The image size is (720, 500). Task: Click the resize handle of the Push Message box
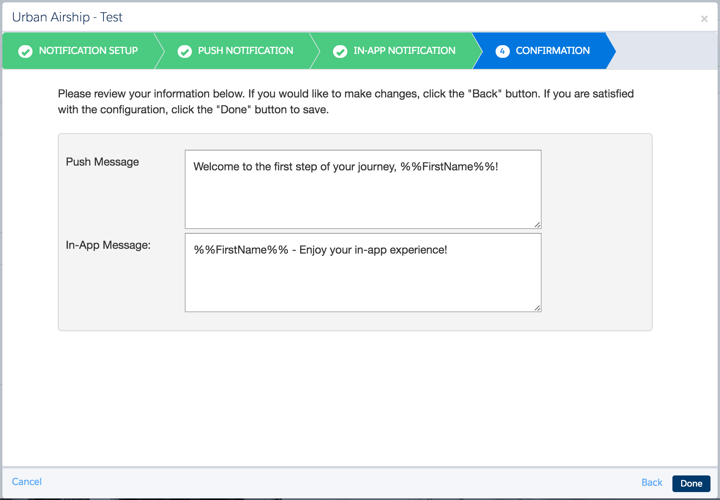tap(538, 225)
